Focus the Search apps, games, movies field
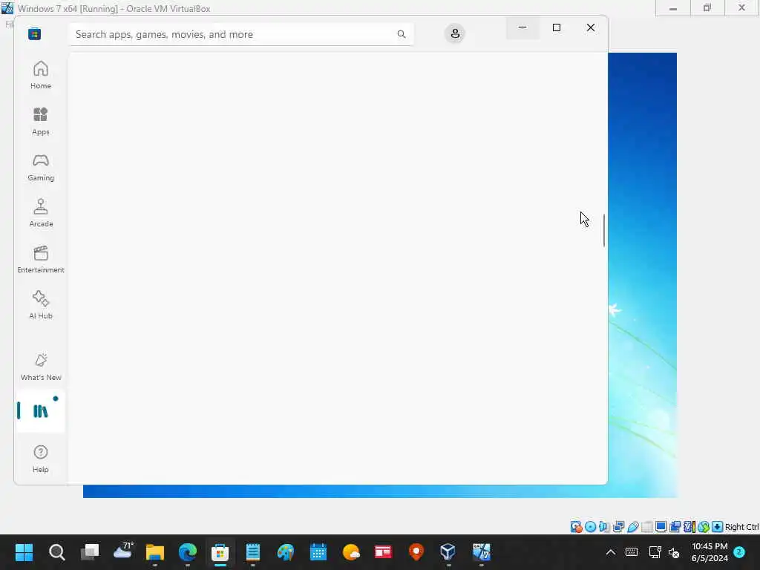 (241, 34)
